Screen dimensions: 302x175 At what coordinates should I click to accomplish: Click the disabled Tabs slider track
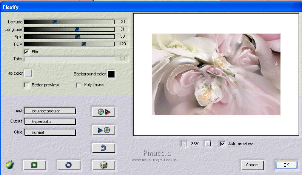coord(69,59)
